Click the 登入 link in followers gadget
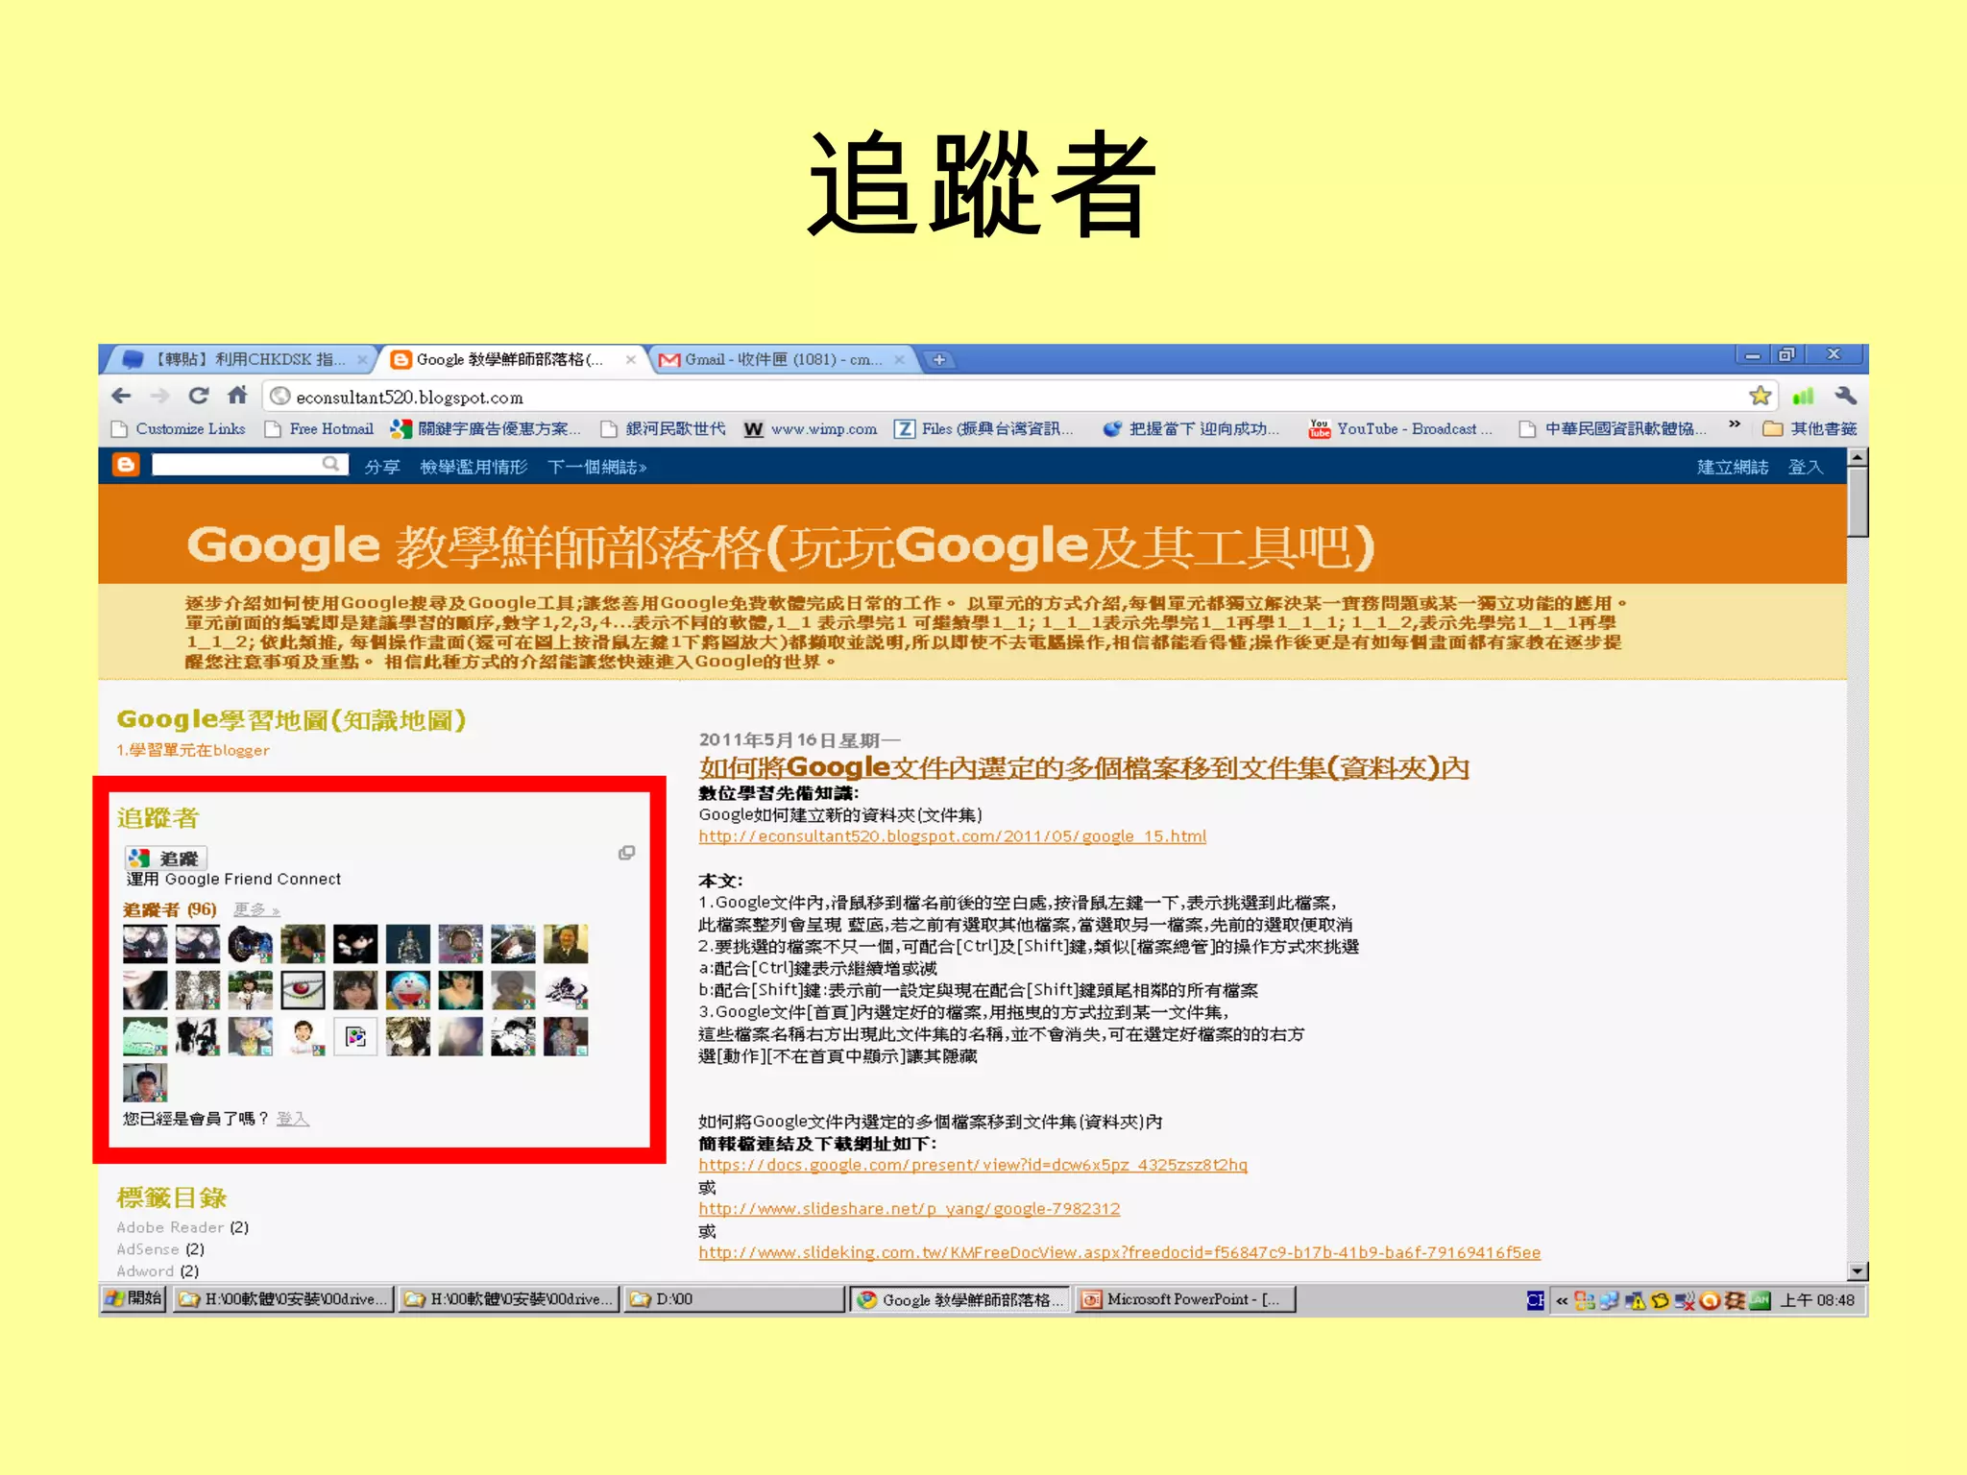 (293, 1119)
